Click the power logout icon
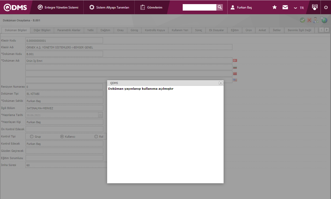 pos(326,7)
